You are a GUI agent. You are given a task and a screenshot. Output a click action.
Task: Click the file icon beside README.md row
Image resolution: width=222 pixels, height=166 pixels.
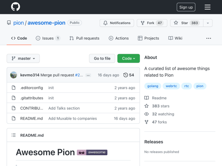pos(14,118)
